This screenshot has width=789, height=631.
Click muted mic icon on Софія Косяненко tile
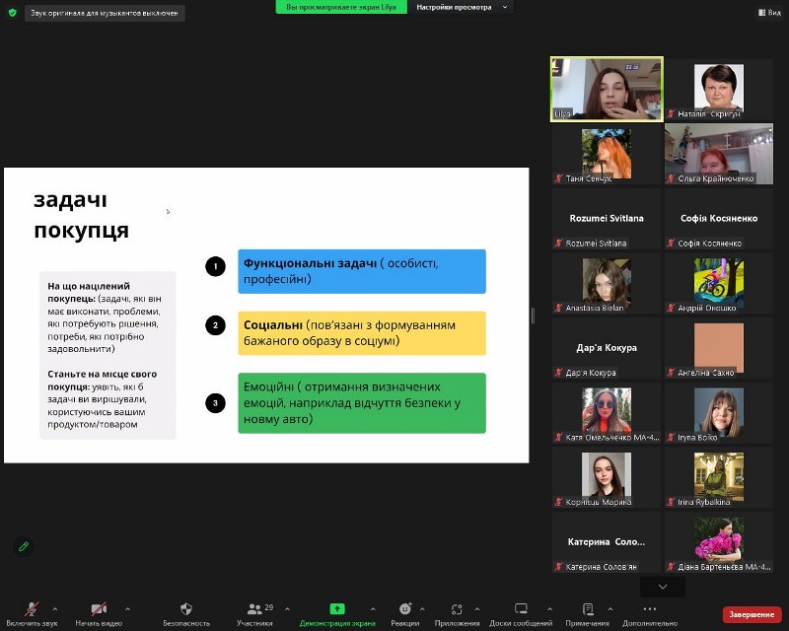pyautogui.click(x=671, y=244)
